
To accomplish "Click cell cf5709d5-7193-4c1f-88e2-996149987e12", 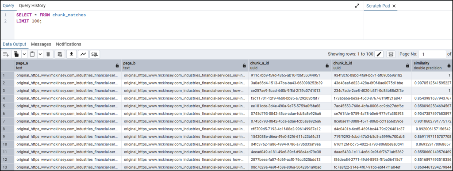I will 290,129.
